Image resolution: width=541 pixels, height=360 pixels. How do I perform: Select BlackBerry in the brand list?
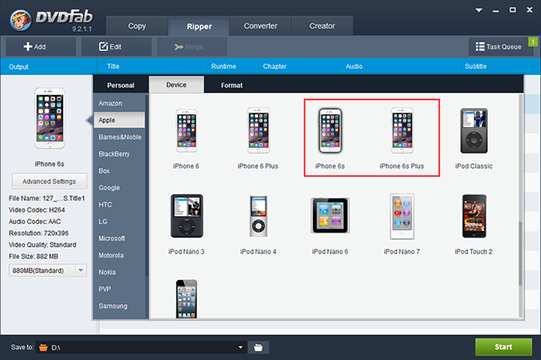(119, 154)
